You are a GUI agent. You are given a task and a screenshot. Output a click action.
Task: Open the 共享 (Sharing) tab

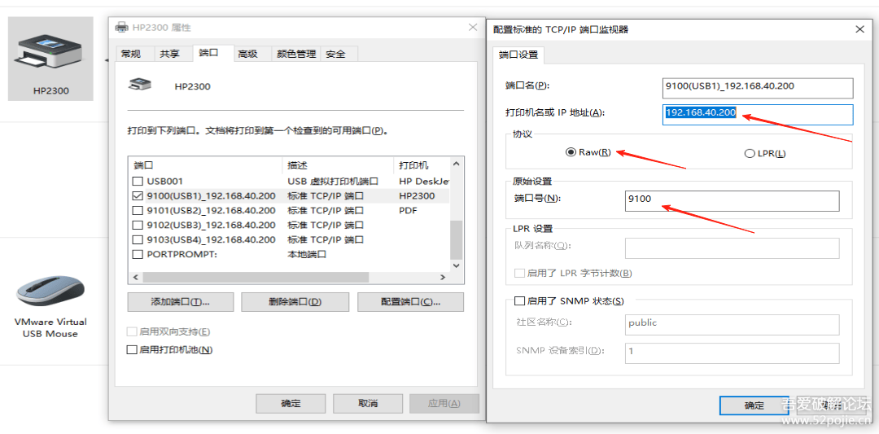[x=169, y=54]
